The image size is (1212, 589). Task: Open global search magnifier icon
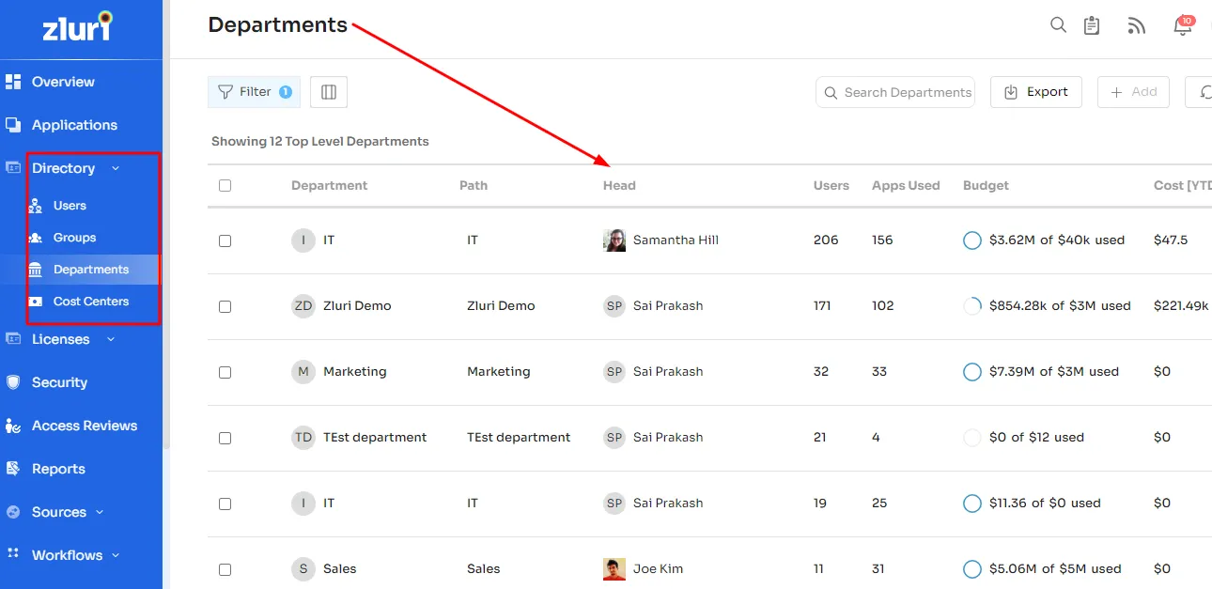(x=1058, y=25)
